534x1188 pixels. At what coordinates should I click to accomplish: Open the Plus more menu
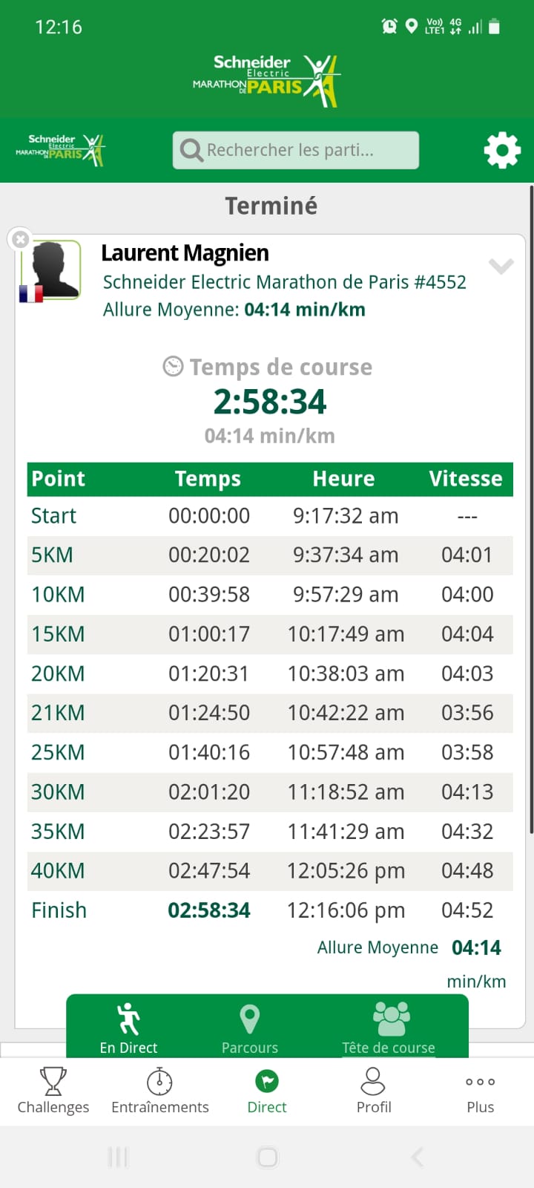pos(481,1091)
